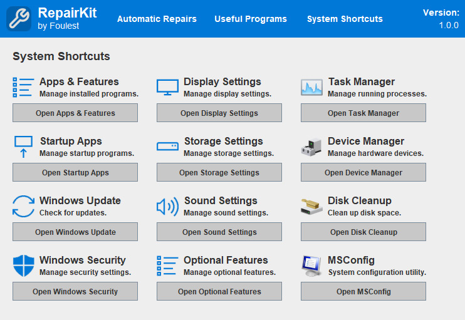Viewport: 465px width, 320px height.
Task: Click the Storage Settings drive icon
Action: [167, 147]
